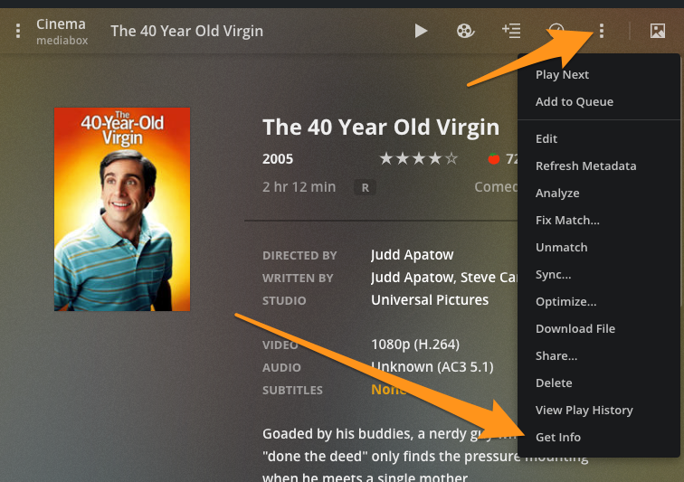Screen dimensions: 684x482
Task: Select Get Info at menu bottom
Action: [599, 437]
